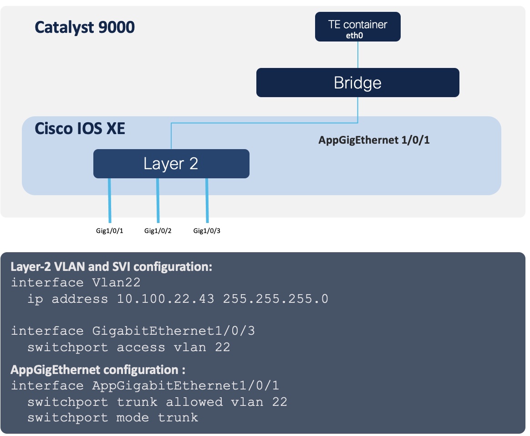Select the interface Vlan22 line

click(76, 283)
